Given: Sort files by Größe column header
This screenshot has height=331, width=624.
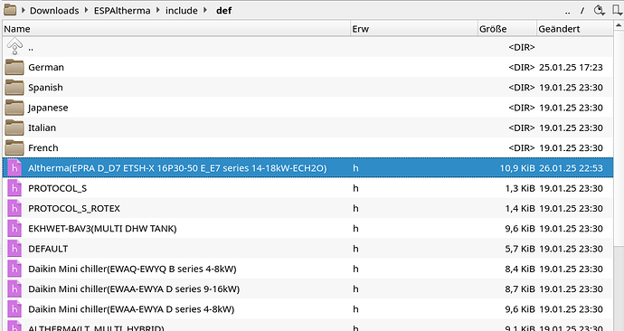Looking at the screenshot, I should coord(507,29).
